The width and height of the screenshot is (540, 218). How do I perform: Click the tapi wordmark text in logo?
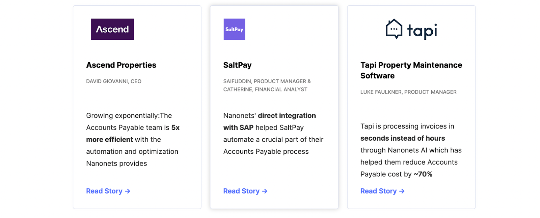[x=422, y=31]
